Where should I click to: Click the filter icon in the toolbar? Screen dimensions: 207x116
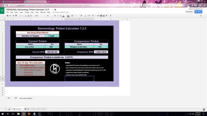coord(106,16)
